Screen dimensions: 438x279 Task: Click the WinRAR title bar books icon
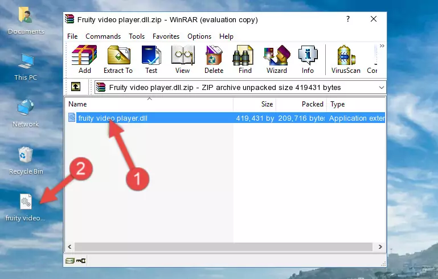(69, 19)
